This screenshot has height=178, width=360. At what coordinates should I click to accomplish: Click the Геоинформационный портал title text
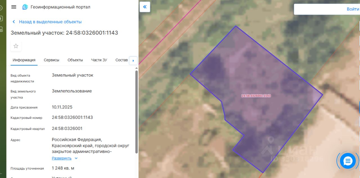click(60, 7)
